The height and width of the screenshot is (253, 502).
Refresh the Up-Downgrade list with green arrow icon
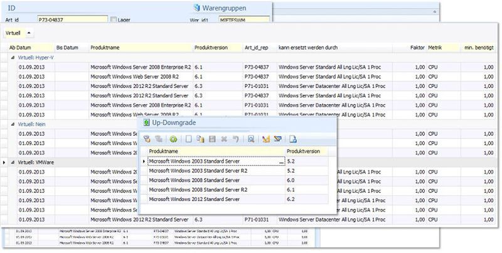point(174,139)
